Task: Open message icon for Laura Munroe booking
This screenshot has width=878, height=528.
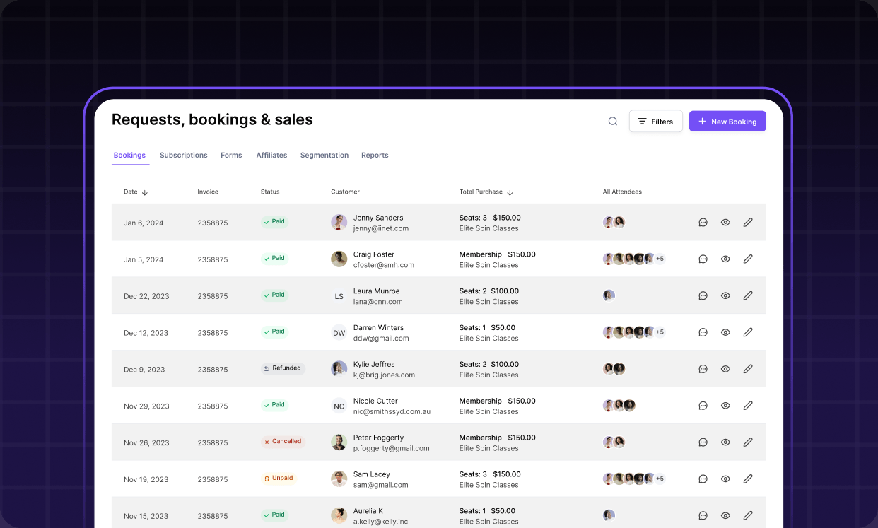Action: click(x=703, y=296)
